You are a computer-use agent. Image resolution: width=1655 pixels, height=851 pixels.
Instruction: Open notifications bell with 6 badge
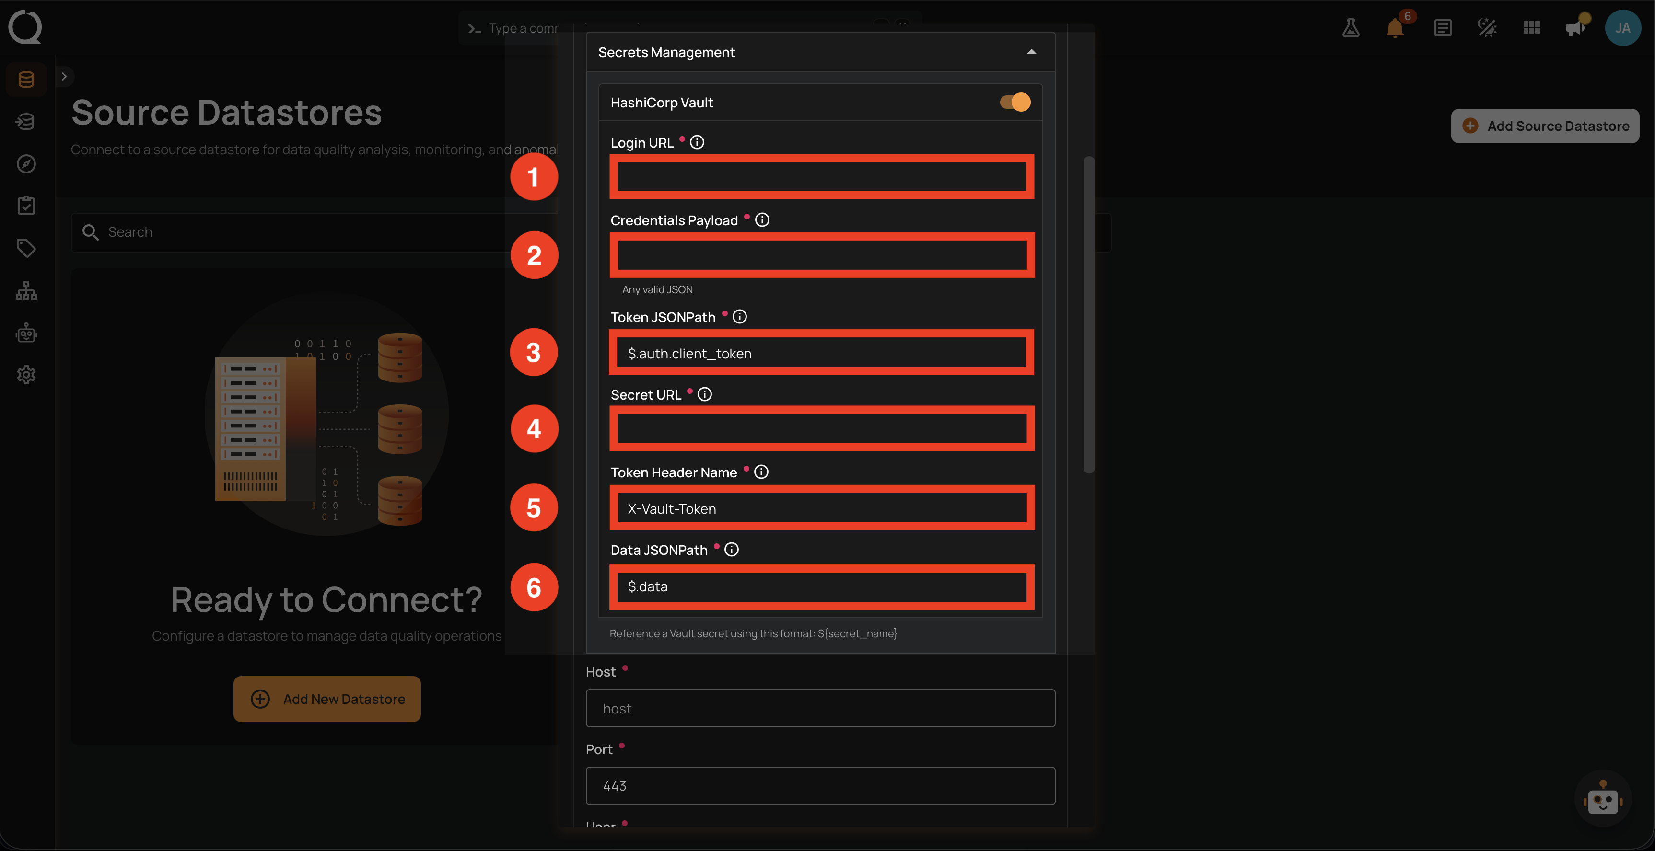pos(1395,28)
